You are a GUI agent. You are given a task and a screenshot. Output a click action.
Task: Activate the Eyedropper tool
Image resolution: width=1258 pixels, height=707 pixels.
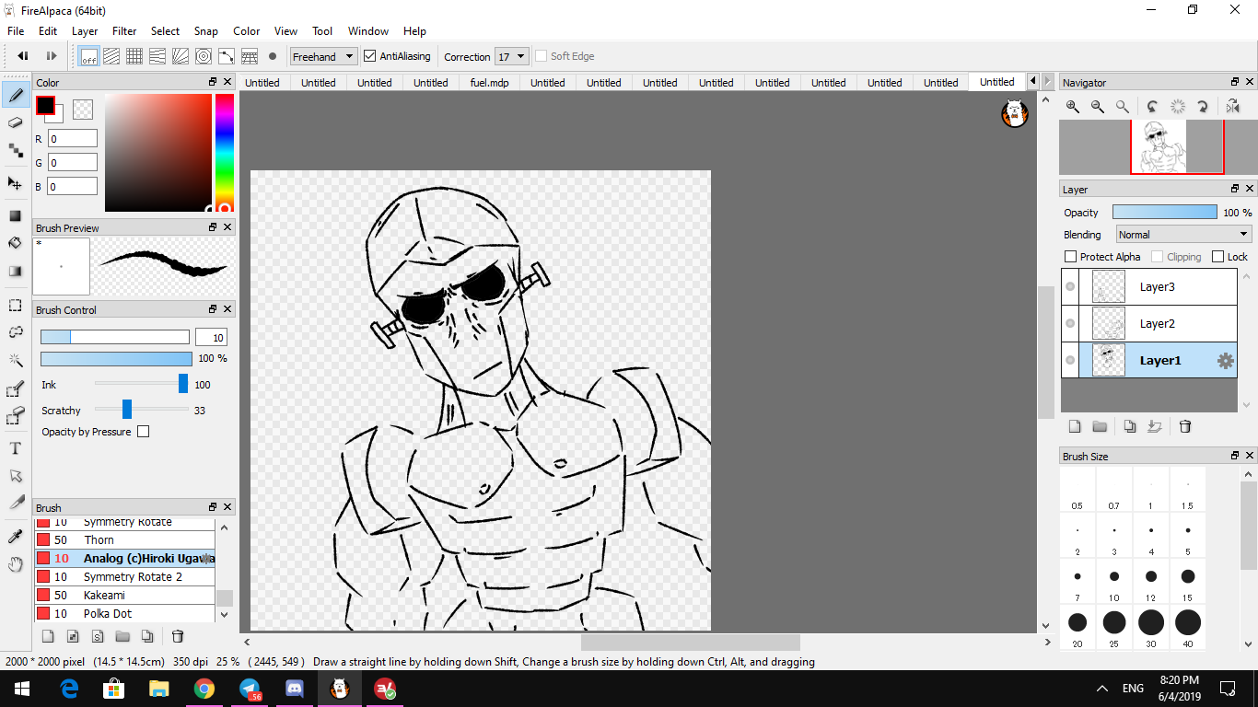(15, 537)
